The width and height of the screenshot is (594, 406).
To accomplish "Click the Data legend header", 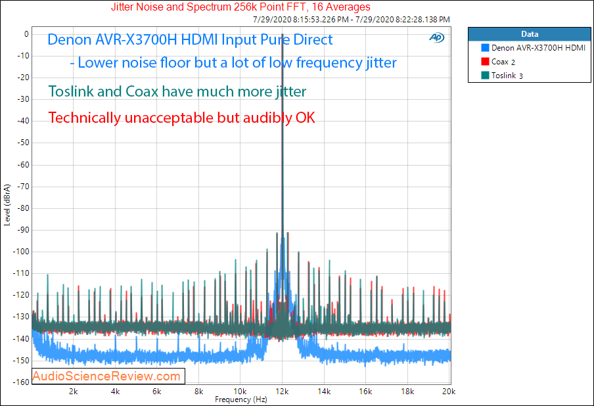I will point(530,34).
